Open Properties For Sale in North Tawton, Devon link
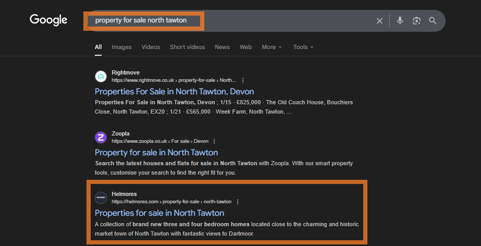 tap(174, 92)
